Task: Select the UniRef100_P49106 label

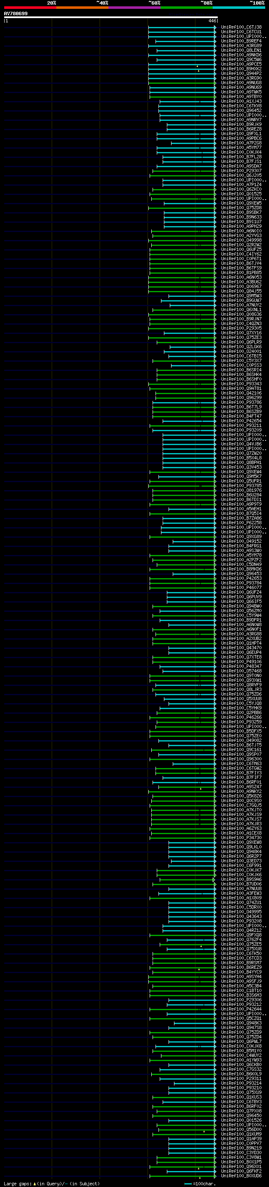Action: [x=241, y=662]
